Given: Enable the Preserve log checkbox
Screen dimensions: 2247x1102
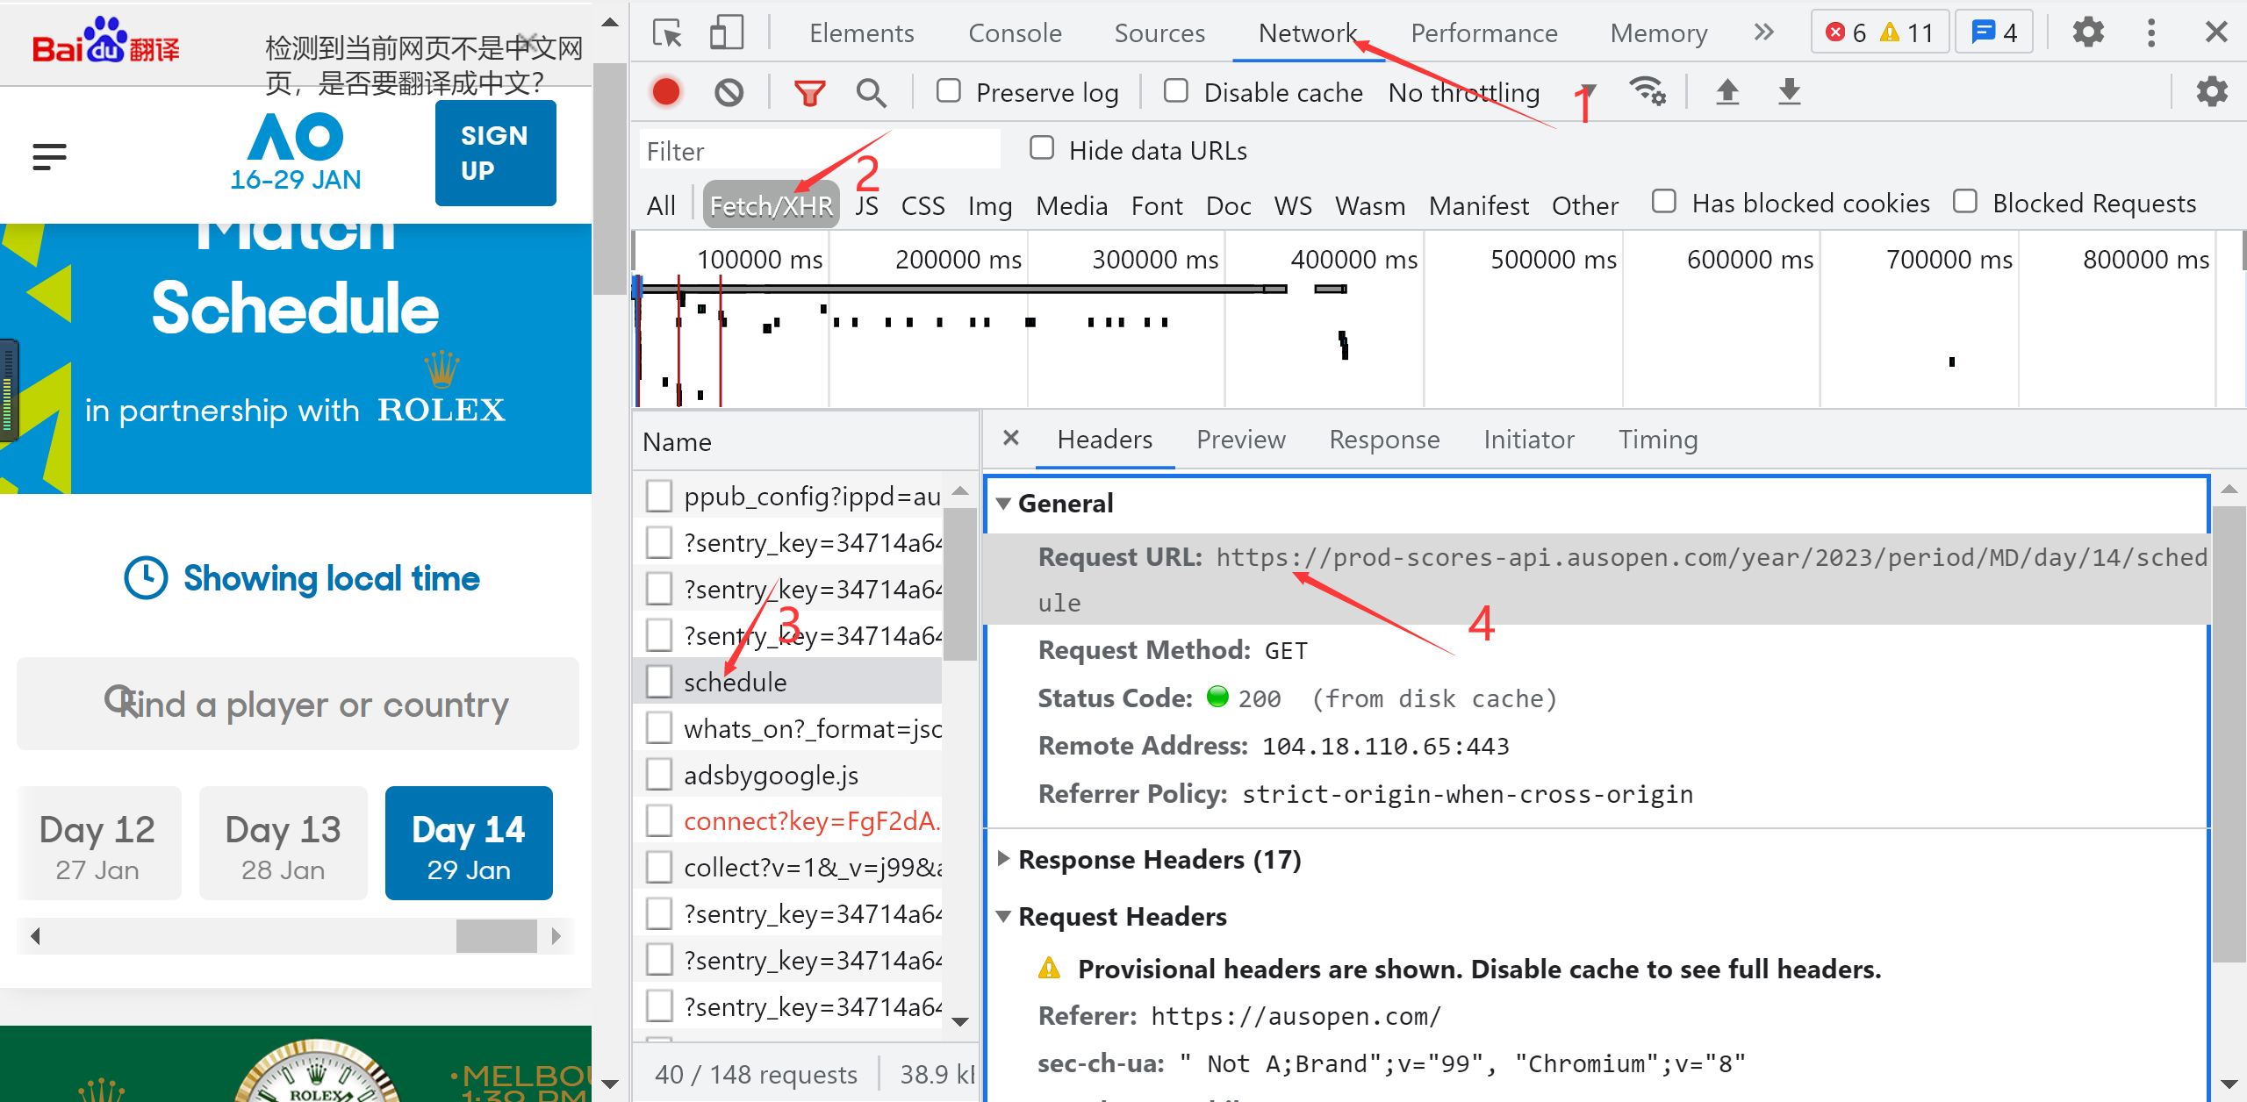Looking at the screenshot, I should coord(949,91).
